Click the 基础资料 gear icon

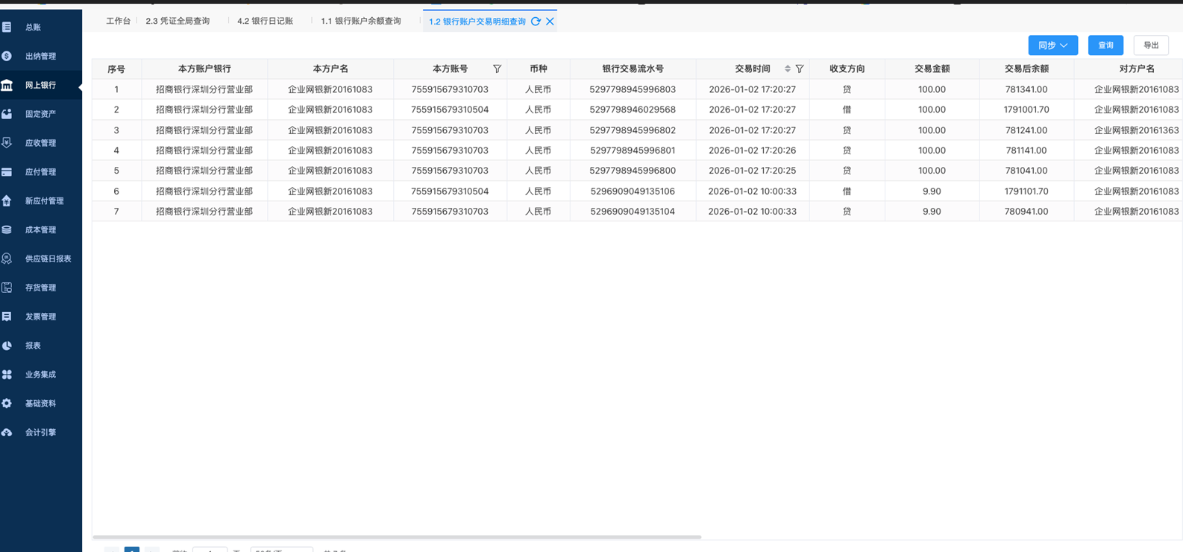point(7,403)
